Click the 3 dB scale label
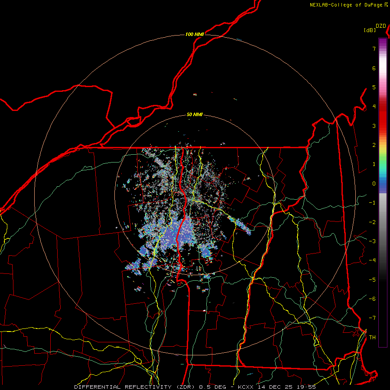This screenshot has height=390, width=390. point(374,126)
